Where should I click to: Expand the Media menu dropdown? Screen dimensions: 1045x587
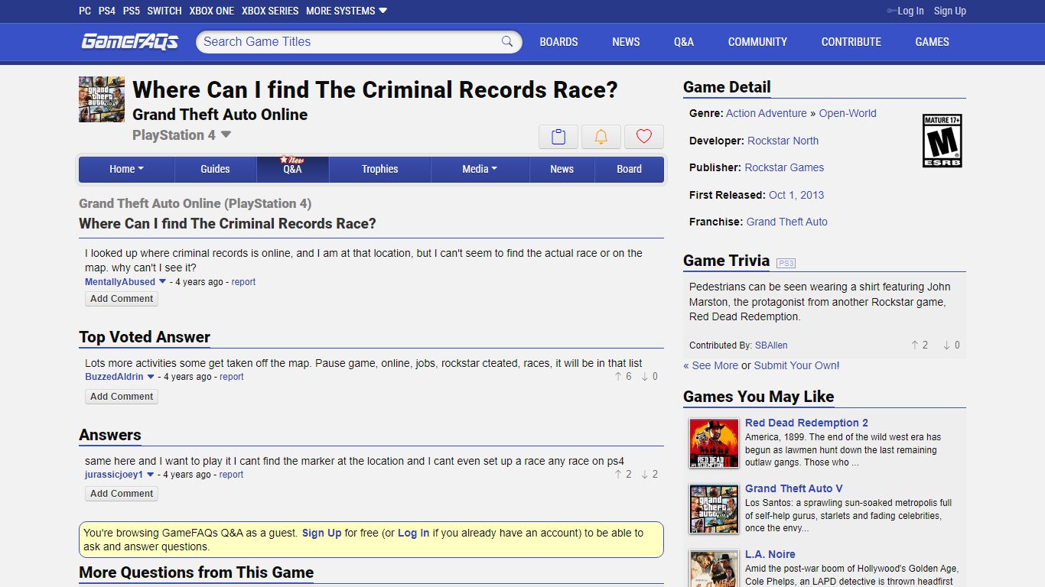pyautogui.click(x=480, y=169)
